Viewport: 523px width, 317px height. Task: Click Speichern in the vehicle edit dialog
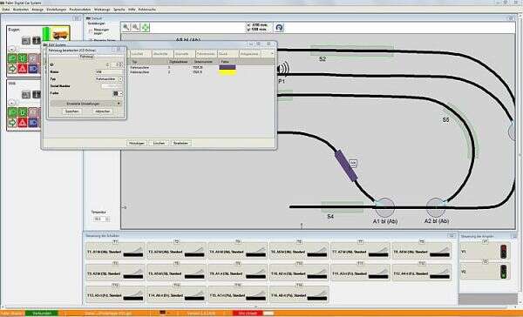click(71, 111)
